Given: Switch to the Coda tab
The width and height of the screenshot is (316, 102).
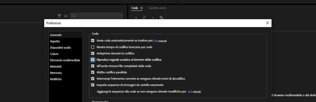Looking at the screenshot, I should [x=135, y=8].
